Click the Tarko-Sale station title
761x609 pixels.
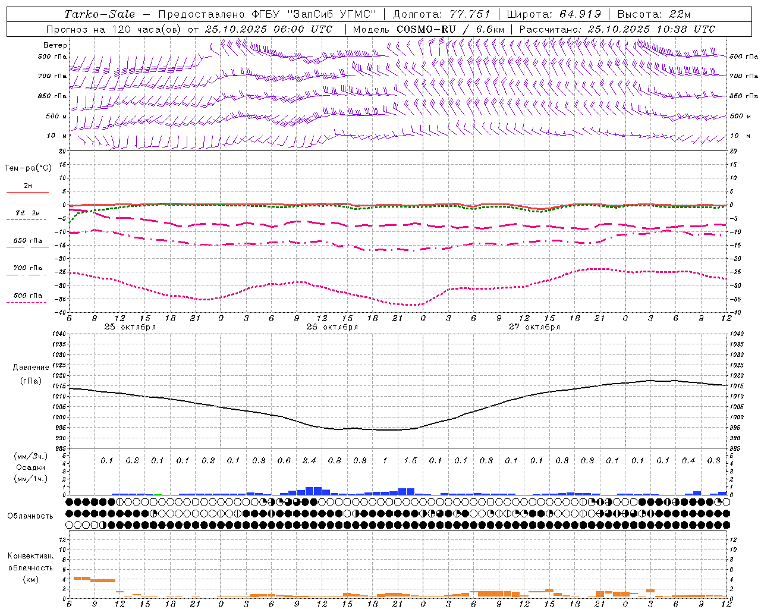coord(100,14)
